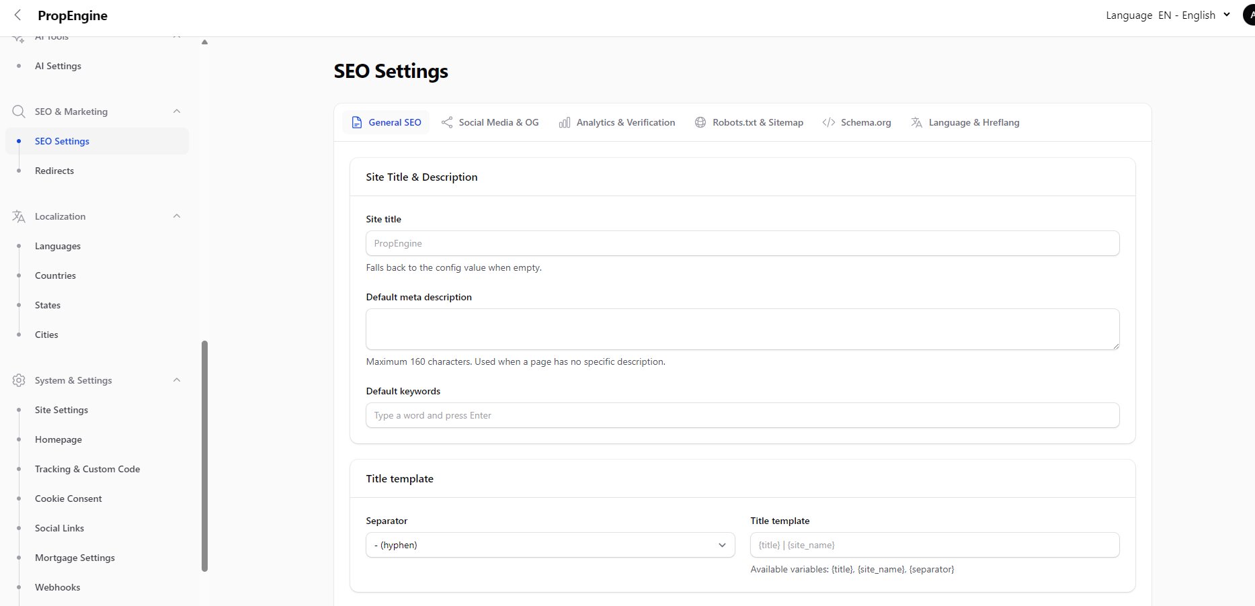Collapse the Localization section chevron
Viewport: 1255px width, 606px height.
(177, 216)
